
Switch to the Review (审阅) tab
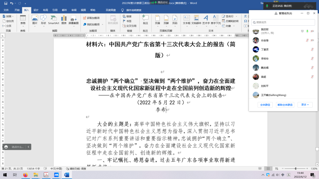click(x=74, y=10)
